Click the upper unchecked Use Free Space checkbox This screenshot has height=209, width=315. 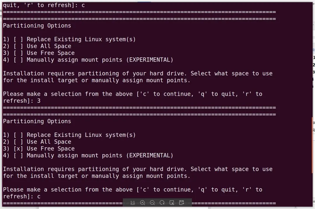[18, 53]
